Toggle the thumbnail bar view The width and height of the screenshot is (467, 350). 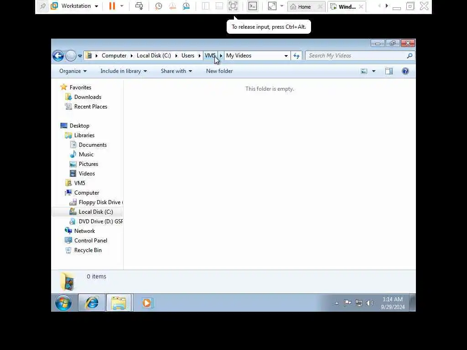point(219,6)
